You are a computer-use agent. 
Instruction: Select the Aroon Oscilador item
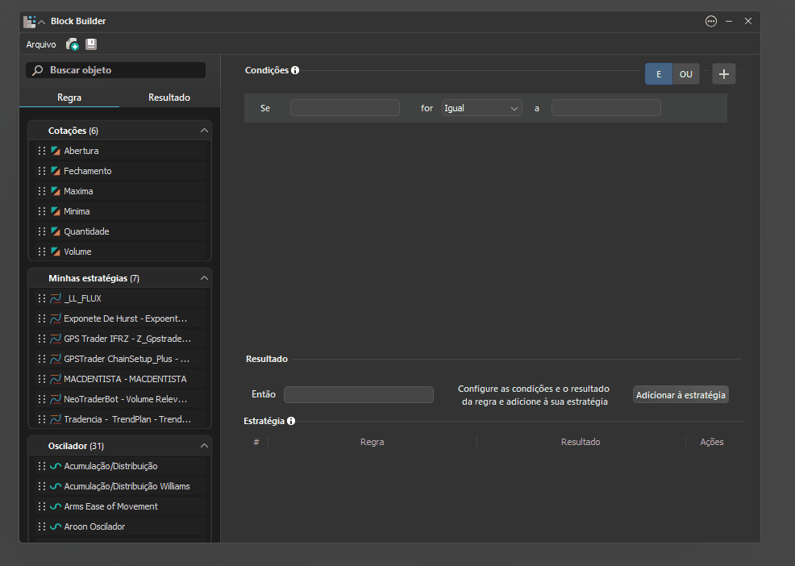(x=121, y=526)
